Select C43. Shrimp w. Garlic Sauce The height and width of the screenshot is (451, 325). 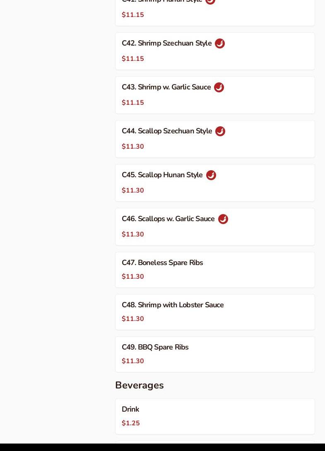[166, 87]
